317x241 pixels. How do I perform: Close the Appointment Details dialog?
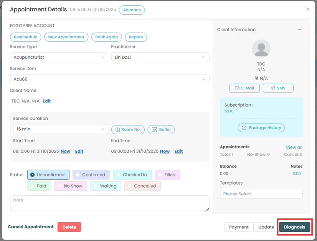[x=307, y=9]
